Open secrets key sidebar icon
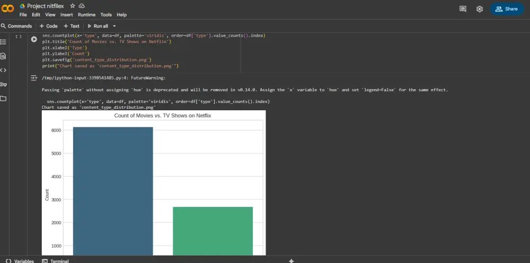 3,84
